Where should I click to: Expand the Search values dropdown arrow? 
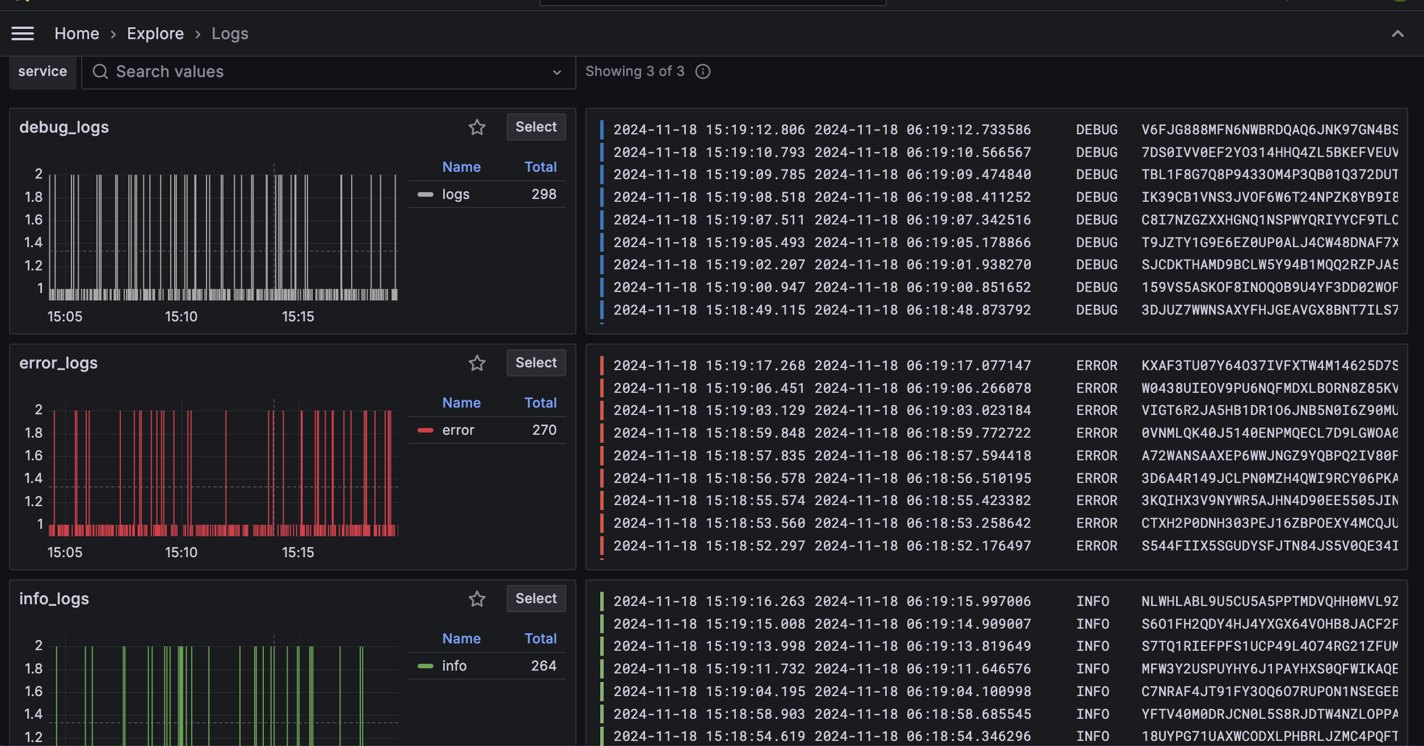557,72
